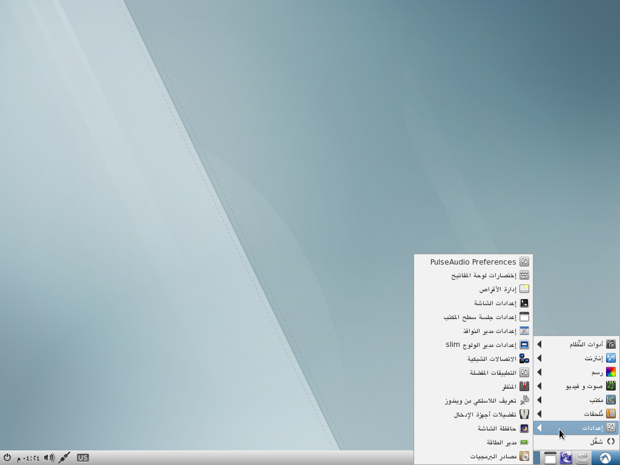The height and width of the screenshot is (465, 620).
Task: Click the LXDE start menu button in taskbar
Action: [605, 458]
